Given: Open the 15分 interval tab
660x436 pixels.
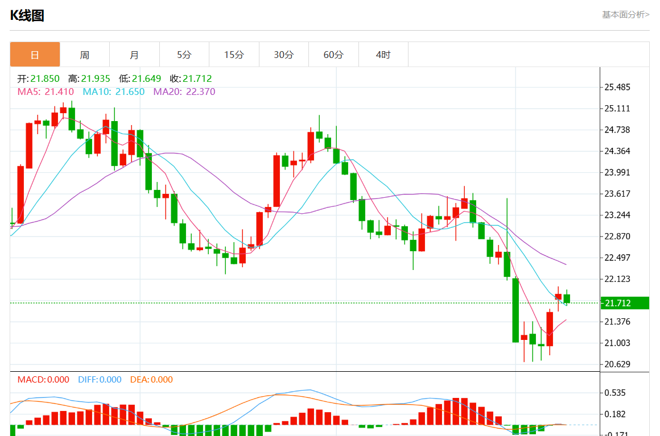Looking at the screenshot, I should pyautogui.click(x=234, y=54).
